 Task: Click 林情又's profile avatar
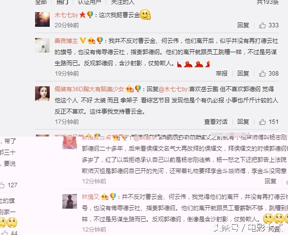tap(70, 201)
